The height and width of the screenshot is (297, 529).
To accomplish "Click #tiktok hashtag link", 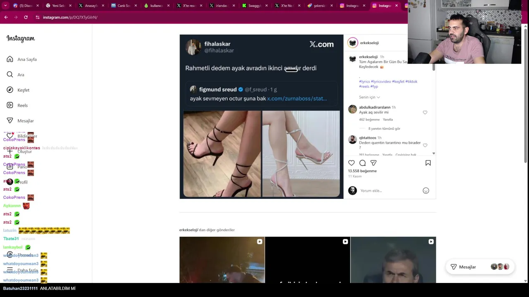I will (x=411, y=82).
